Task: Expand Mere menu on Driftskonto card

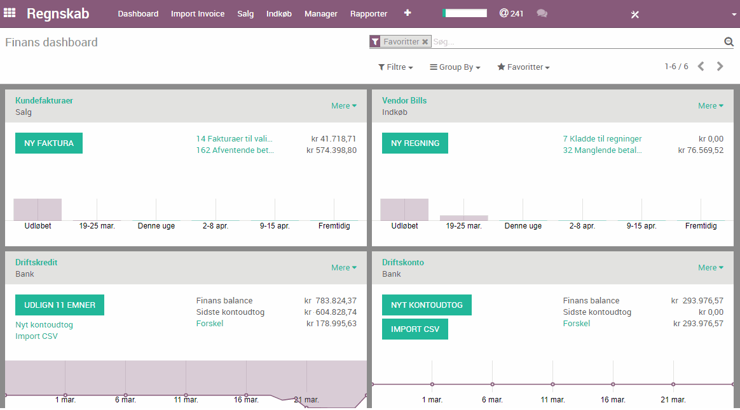Action: 710,267
